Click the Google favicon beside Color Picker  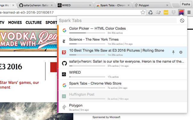point(64,30)
